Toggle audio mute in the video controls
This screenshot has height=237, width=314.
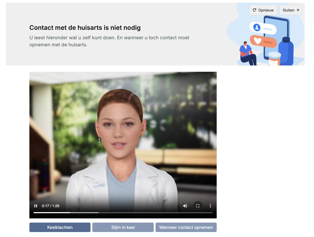[x=185, y=206]
